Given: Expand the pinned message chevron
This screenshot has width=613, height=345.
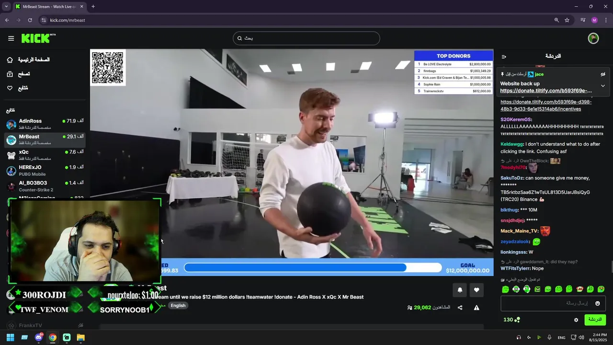Looking at the screenshot, I should click(603, 86).
